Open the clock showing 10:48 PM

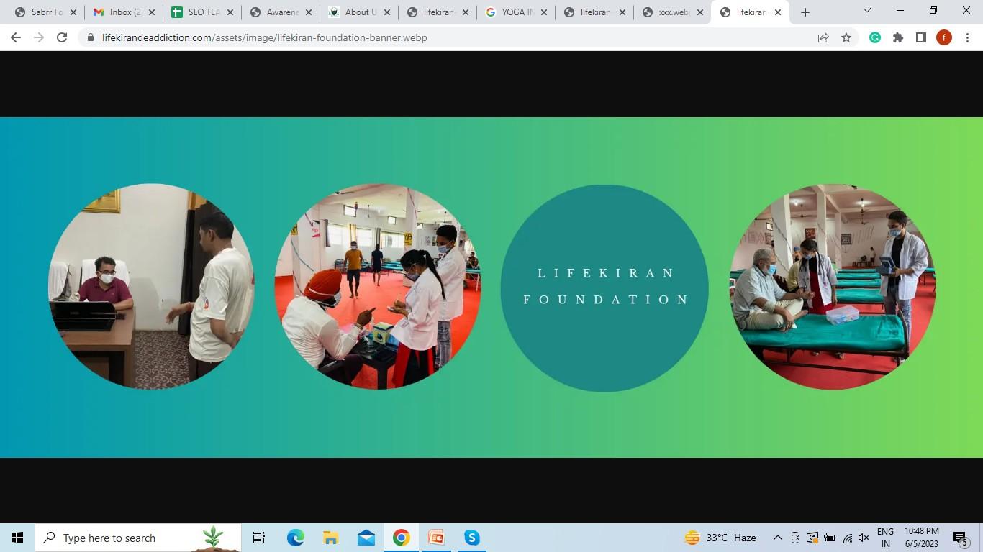[922, 538]
